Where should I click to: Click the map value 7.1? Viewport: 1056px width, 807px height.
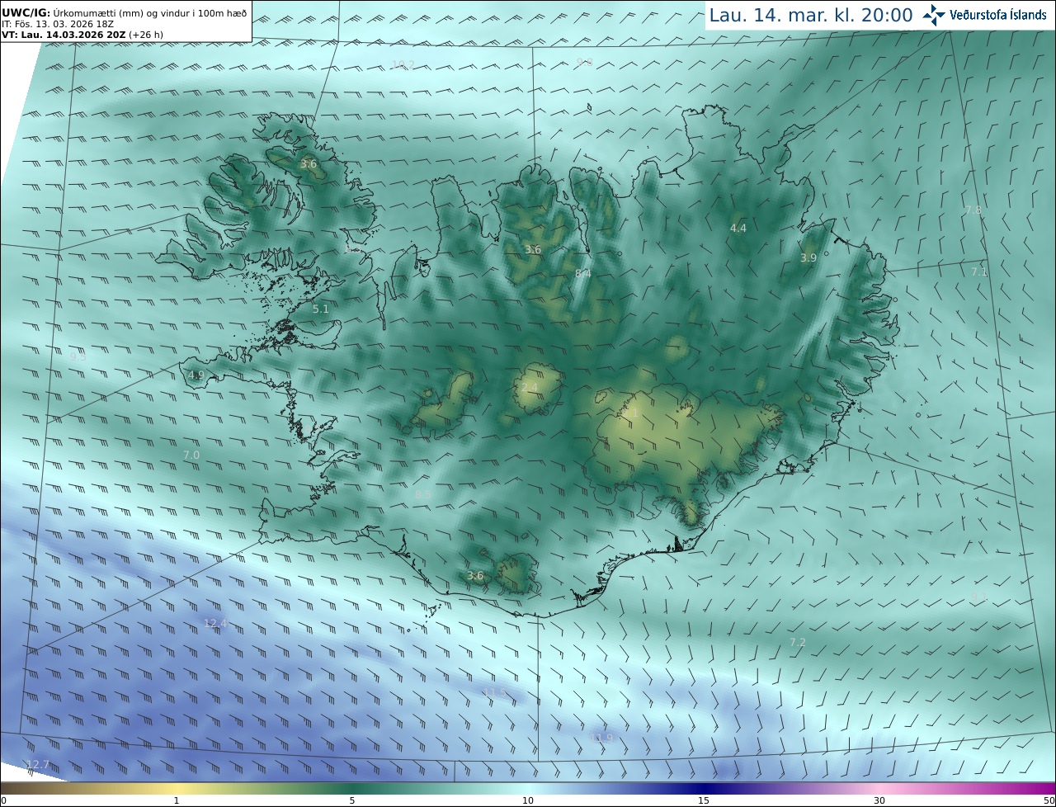(978, 271)
